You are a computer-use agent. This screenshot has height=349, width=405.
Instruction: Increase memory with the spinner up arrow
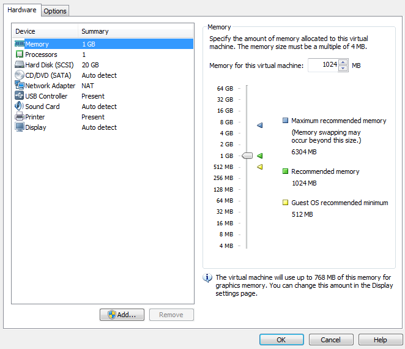point(343,62)
